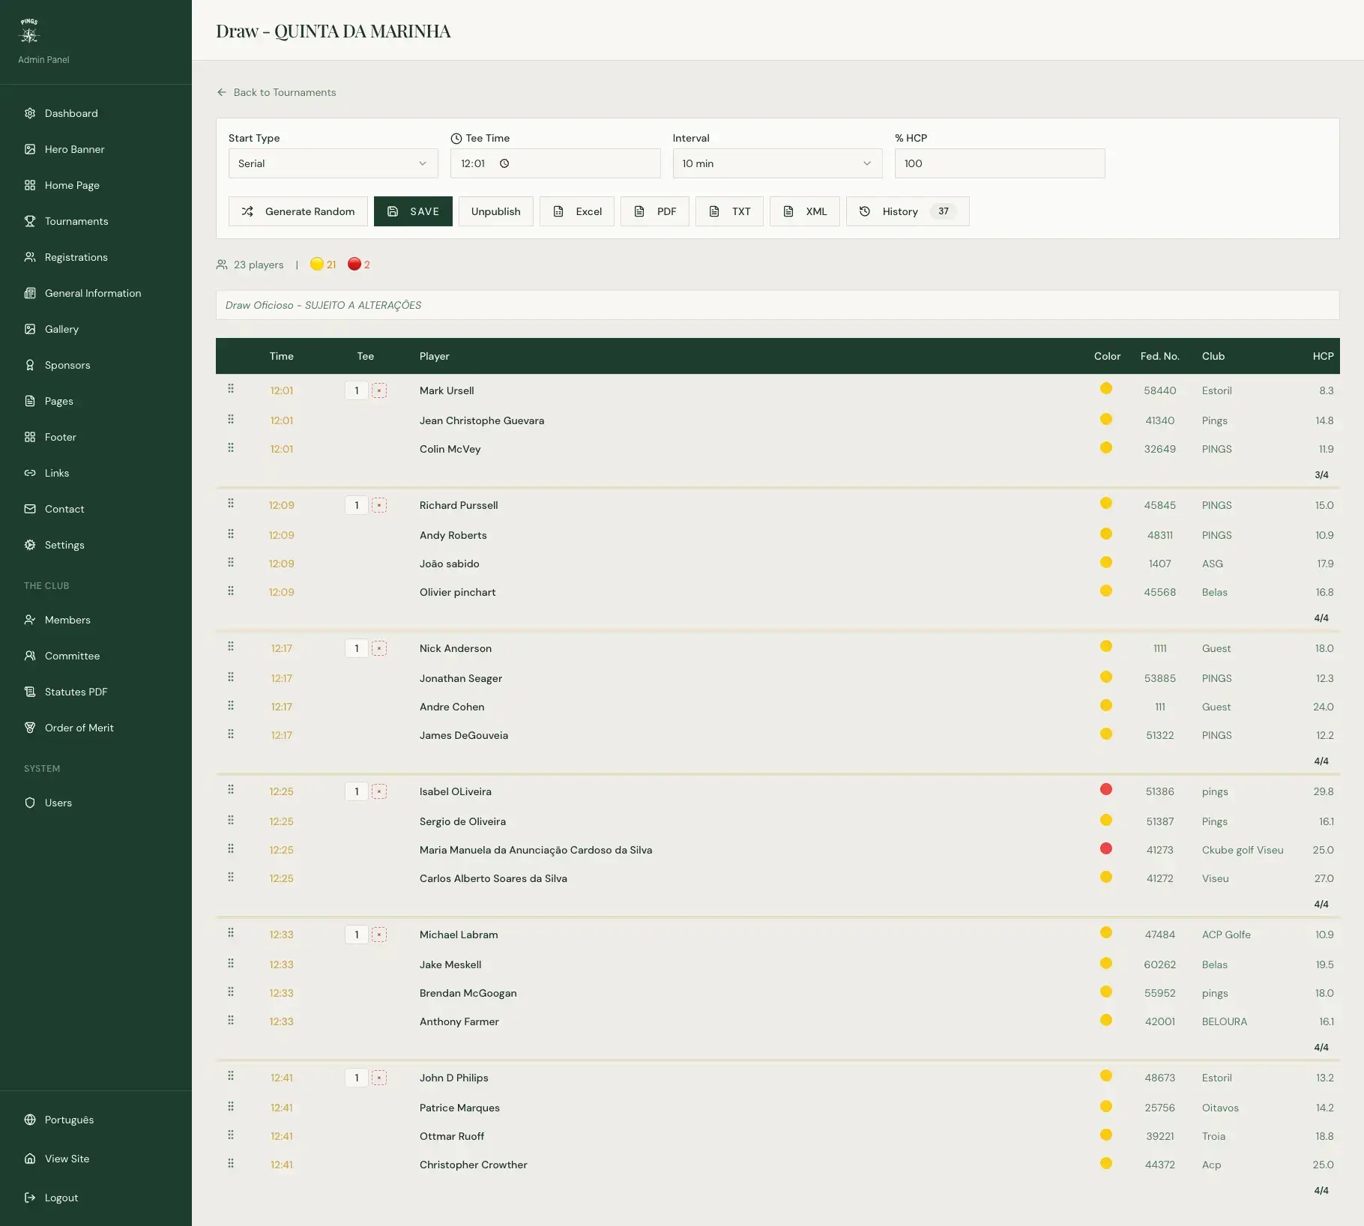Open Statutes PDF page

pyautogui.click(x=96, y=692)
